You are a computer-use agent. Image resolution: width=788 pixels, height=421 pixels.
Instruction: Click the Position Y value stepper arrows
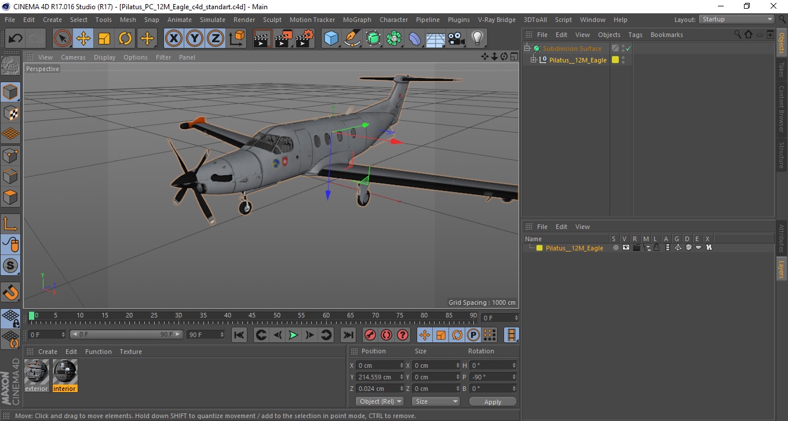tap(402, 377)
